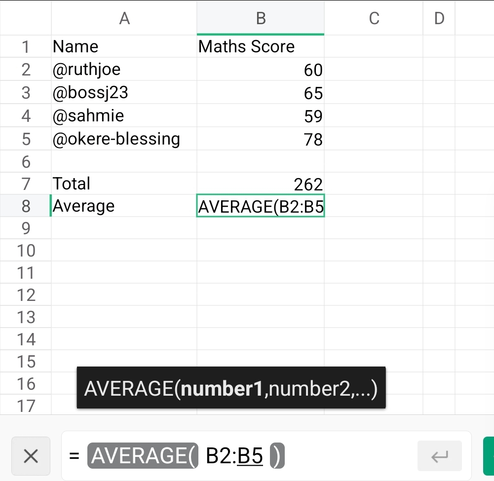
Task: Select row 10 header
Action: tap(26, 251)
